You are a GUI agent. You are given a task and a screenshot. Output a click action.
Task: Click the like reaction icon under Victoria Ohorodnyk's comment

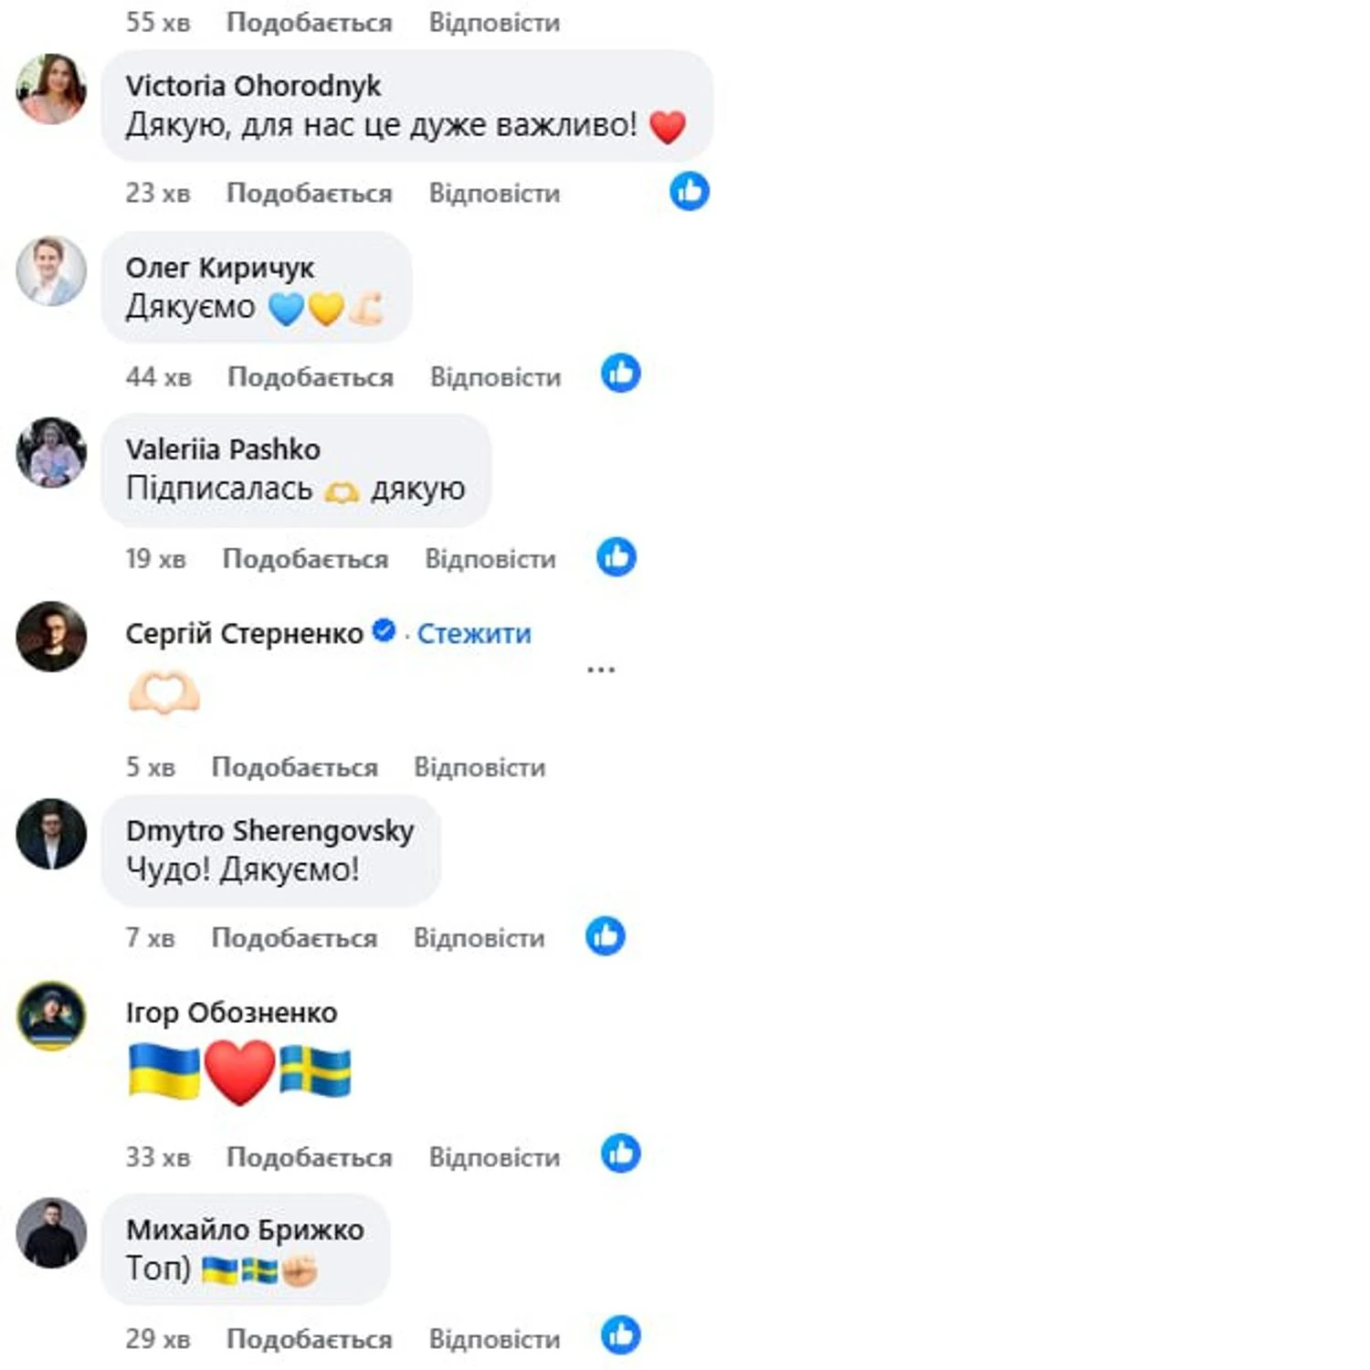690,192
